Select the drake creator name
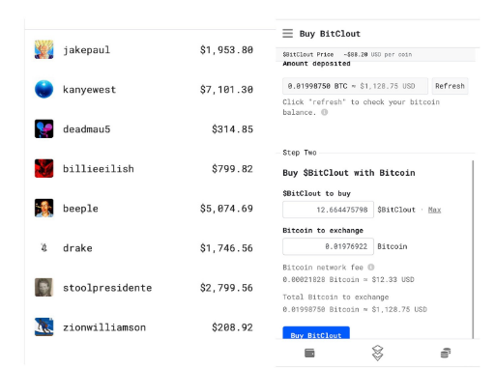This screenshot has width=495, height=368. pos(77,248)
